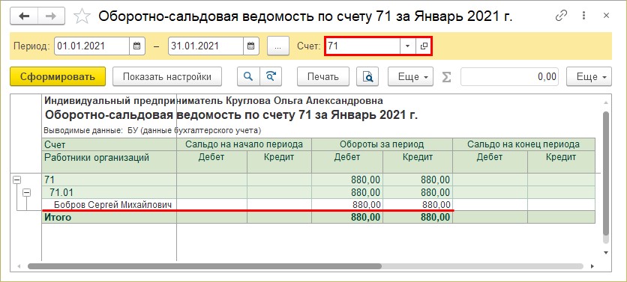The width and height of the screenshot is (627, 282).
Task: Expand the account 71 dropdown list
Action: pyautogui.click(x=407, y=46)
